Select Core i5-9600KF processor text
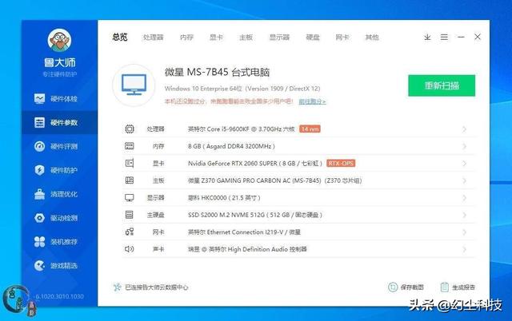512x321 pixels. (x=241, y=129)
